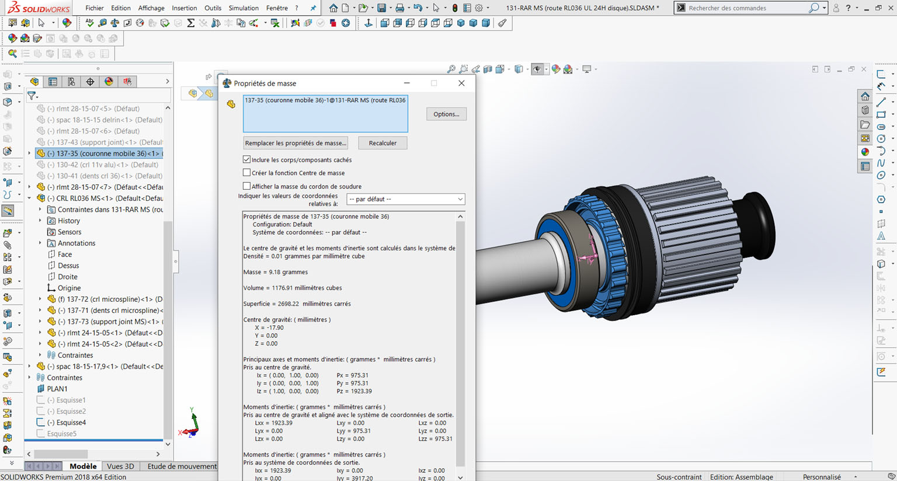The width and height of the screenshot is (897, 481).
Task: Open the Affichage menu
Action: click(x=151, y=8)
